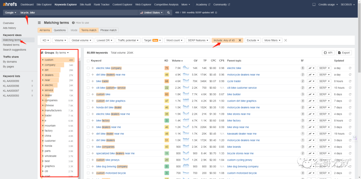Select all keywords with header checkbox
This screenshot has height=179, width=361.
click(x=88, y=61)
